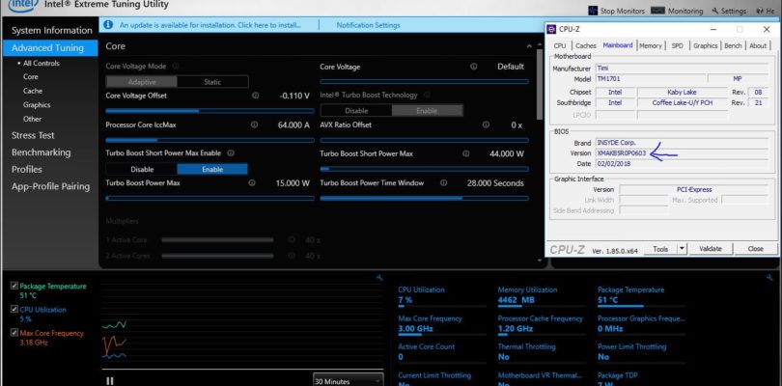Image resolution: width=782 pixels, height=386 pixels.
Task: Open System Information section
Action: click(52, 31)
